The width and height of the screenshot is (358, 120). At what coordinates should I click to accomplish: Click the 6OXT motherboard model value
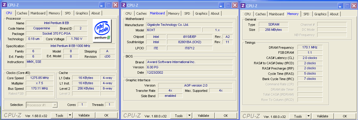click(x=174, y=30)
